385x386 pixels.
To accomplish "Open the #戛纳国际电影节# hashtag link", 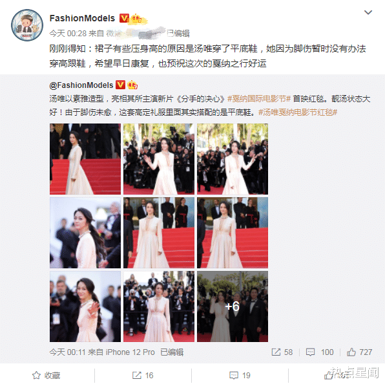I will click(259, 99).
